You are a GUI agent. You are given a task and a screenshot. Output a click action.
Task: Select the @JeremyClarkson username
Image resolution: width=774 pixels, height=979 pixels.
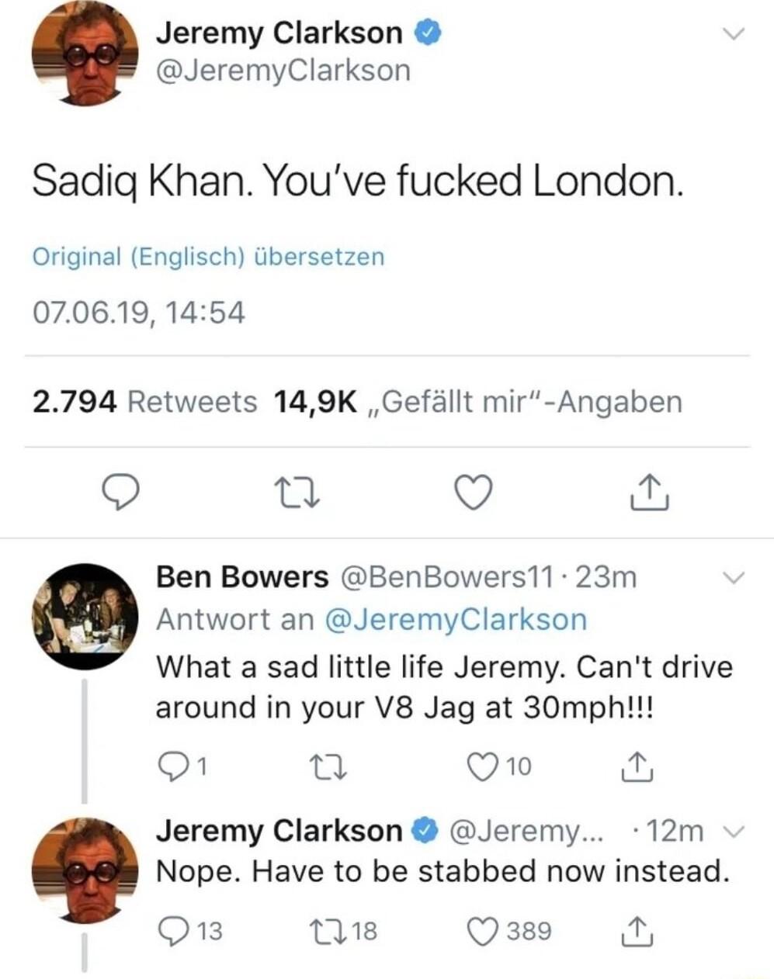click(282, 70)
